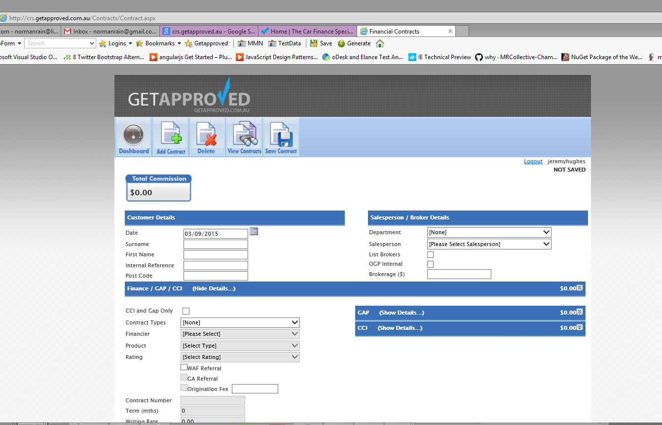
Task: Check the CCI and Gap Only box
Action: (x=186, y=311)
